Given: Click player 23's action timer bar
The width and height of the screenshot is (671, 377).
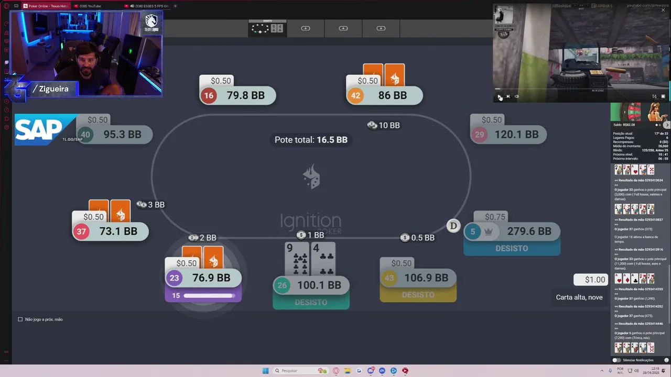Looking at the screenshot, I should tap(208, 296).
